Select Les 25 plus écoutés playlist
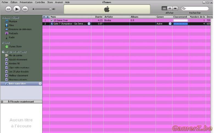 coord(19,72)
